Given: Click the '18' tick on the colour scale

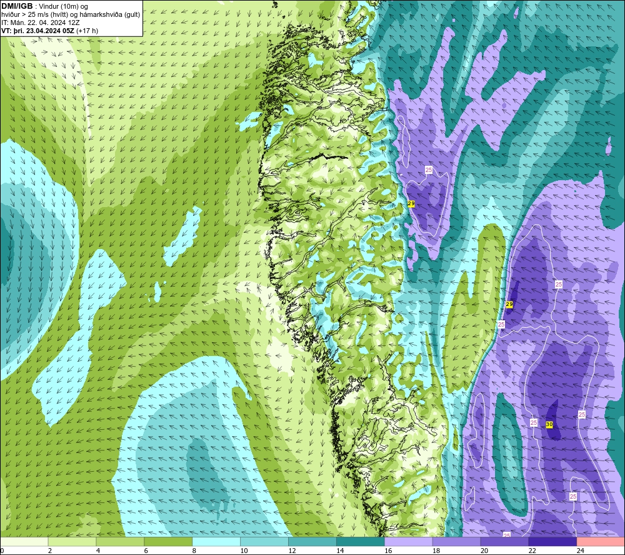Looking at the screenshot, I should tap(436, 551).
